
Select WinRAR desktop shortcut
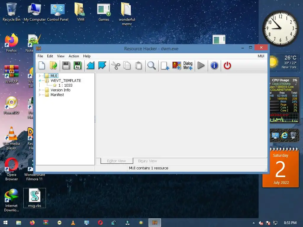pyautogui.click(x=12, y=74)
